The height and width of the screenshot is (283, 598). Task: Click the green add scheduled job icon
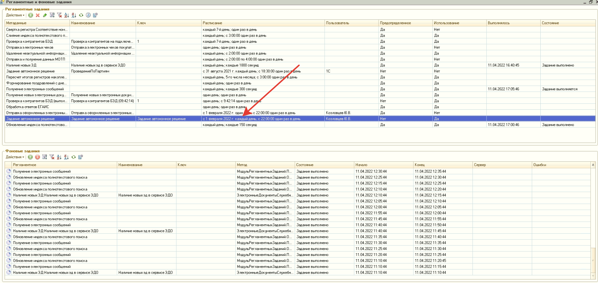[31, 15]
